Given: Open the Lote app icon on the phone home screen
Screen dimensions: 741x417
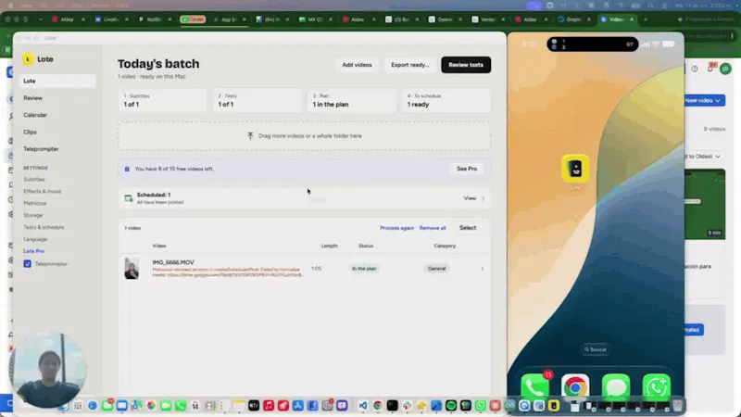Looking at the screenshot, I should (575, 169).
